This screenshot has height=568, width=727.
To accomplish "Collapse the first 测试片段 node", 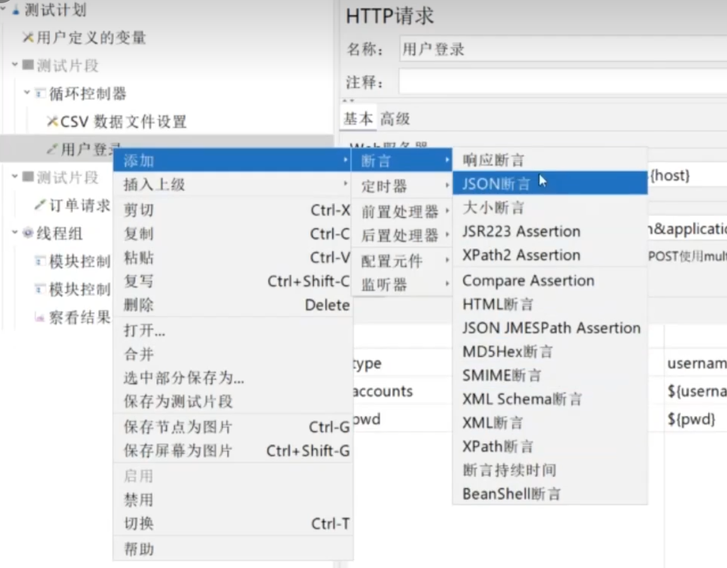I will (15, 64).
